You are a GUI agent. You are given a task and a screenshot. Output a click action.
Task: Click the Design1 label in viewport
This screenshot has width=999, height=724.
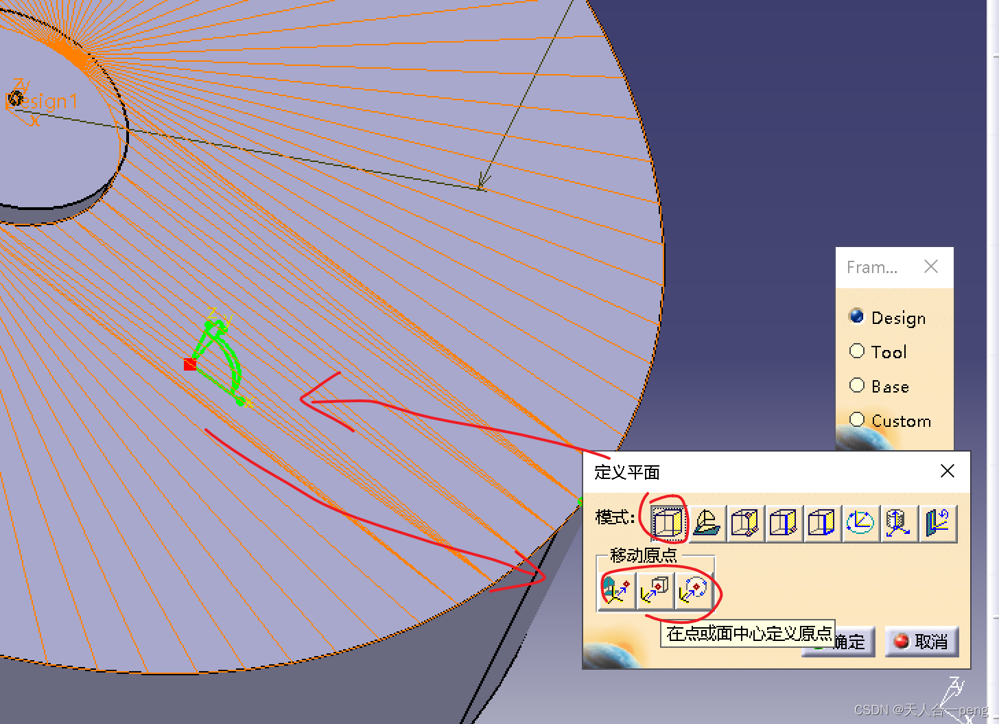pos(43,102)
